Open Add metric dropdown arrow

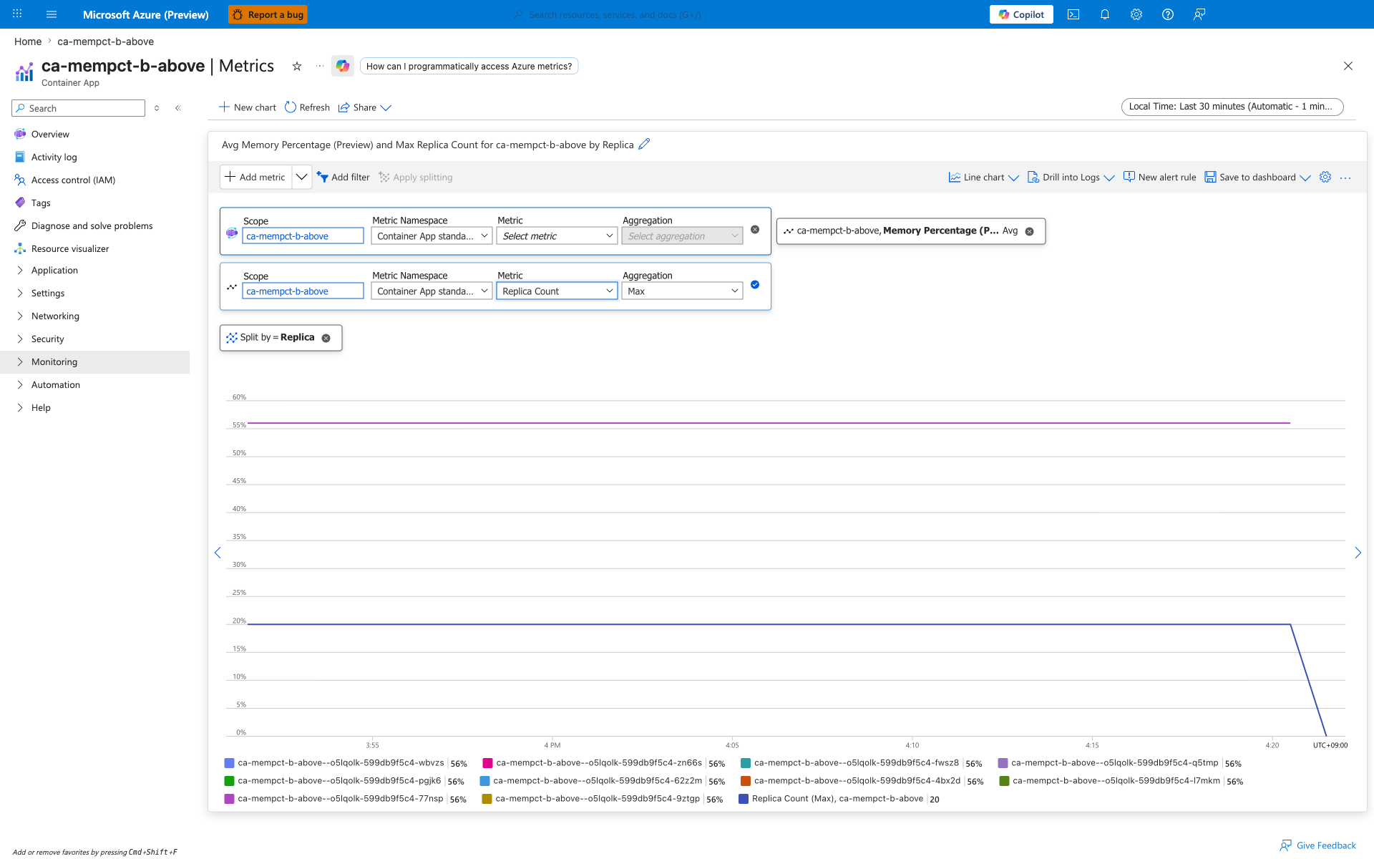pos(302,177)
